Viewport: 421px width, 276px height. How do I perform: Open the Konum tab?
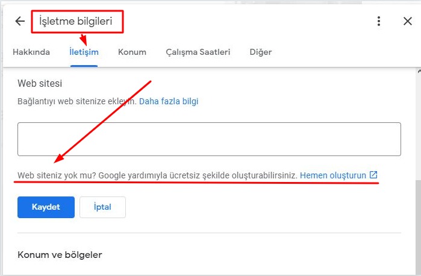pos(132,52)
